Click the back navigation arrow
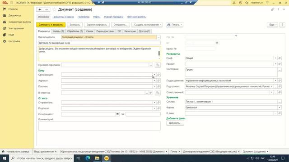The image size is (289, 162). (40, 9)
